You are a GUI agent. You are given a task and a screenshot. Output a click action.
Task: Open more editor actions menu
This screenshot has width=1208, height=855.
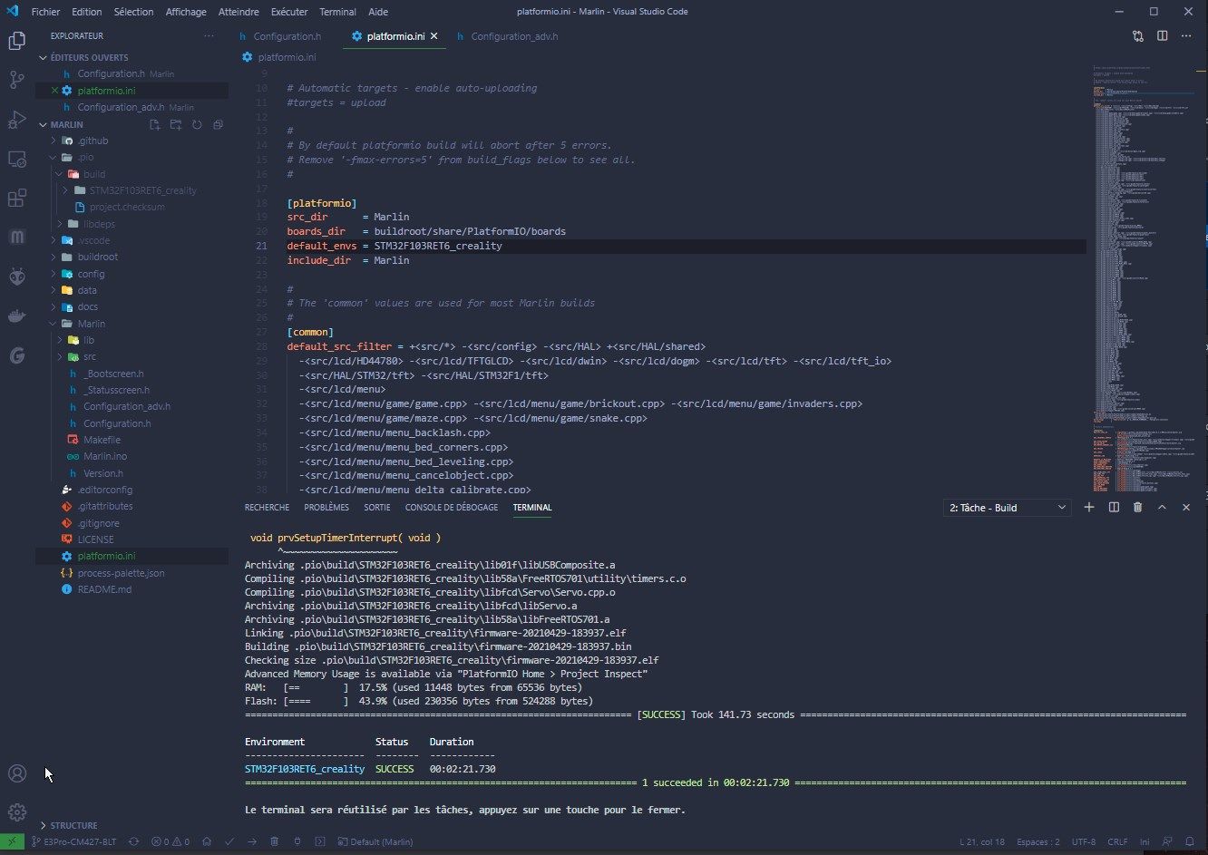[x=1187, y=36]
